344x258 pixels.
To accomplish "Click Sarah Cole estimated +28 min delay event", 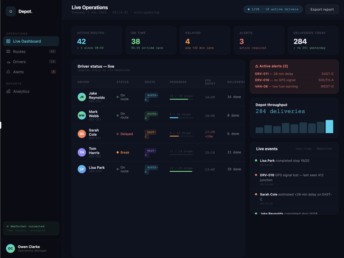I will [x=294, y=198].
